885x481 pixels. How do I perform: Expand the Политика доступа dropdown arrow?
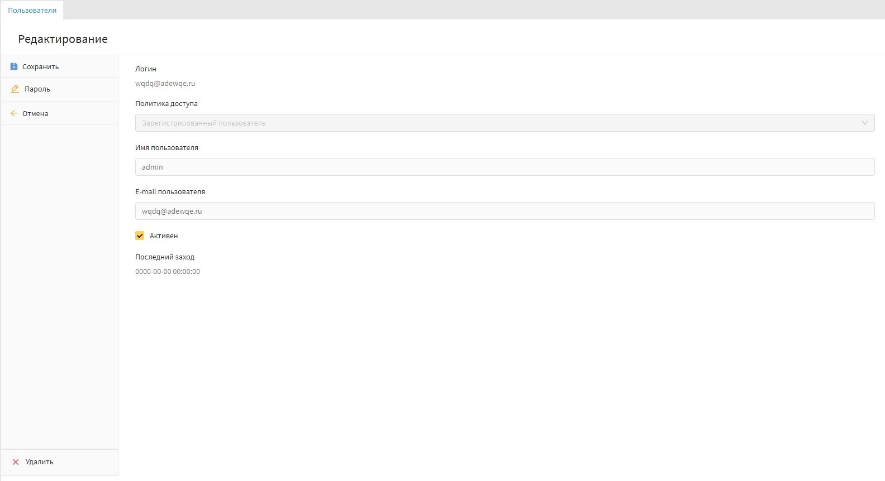864,123
